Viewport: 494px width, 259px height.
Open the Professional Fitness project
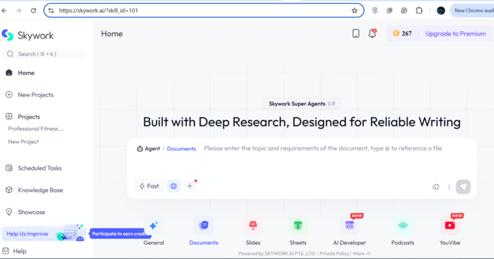click(x=36, y=129)
